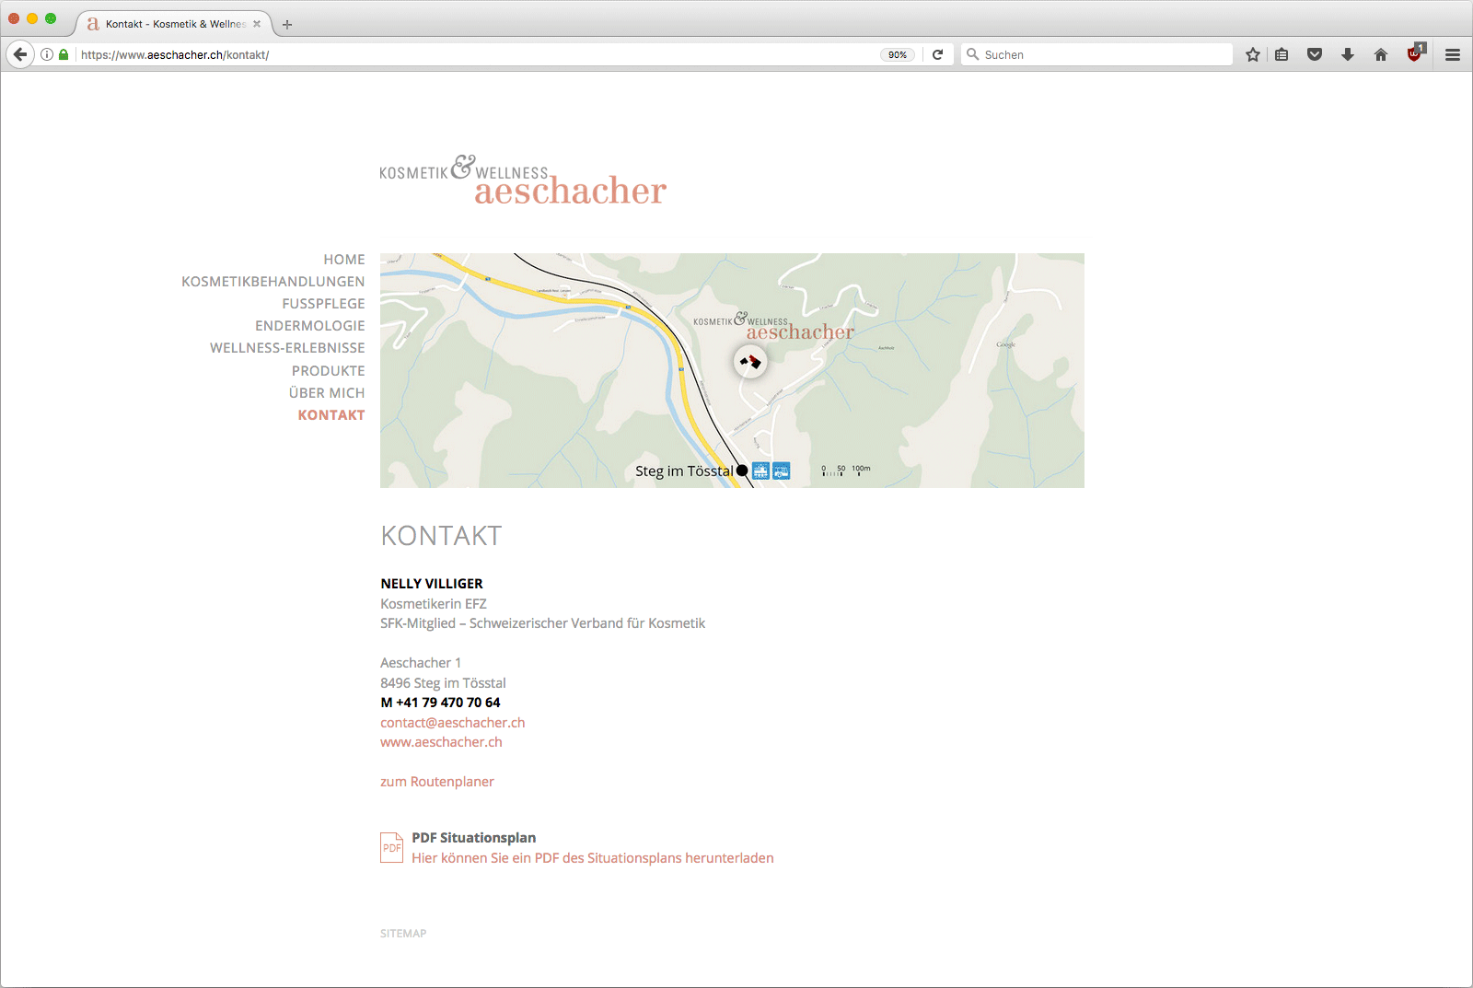Screen dimensions: 1473x988
Task: Click the aeschacher logo on the map
Action: [773, 327]
